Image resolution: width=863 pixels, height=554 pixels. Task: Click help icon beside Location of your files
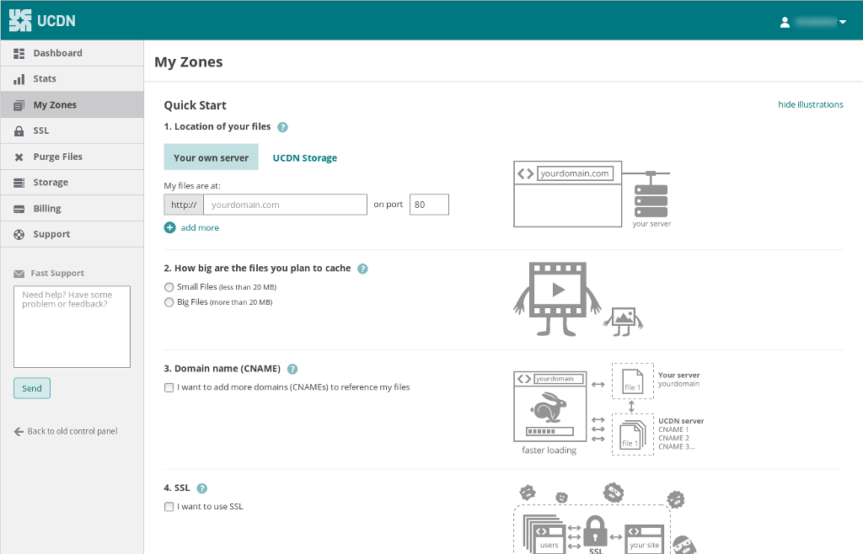(x=282, y=127)
